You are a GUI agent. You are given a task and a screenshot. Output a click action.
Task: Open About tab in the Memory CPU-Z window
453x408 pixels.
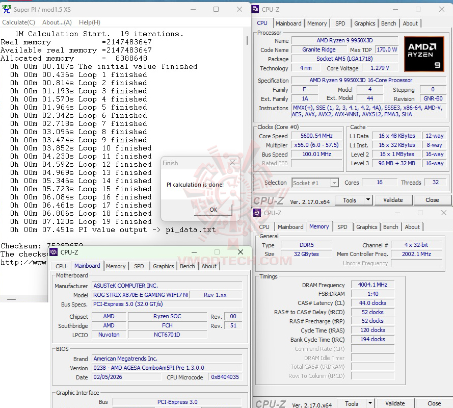[412, 227]
